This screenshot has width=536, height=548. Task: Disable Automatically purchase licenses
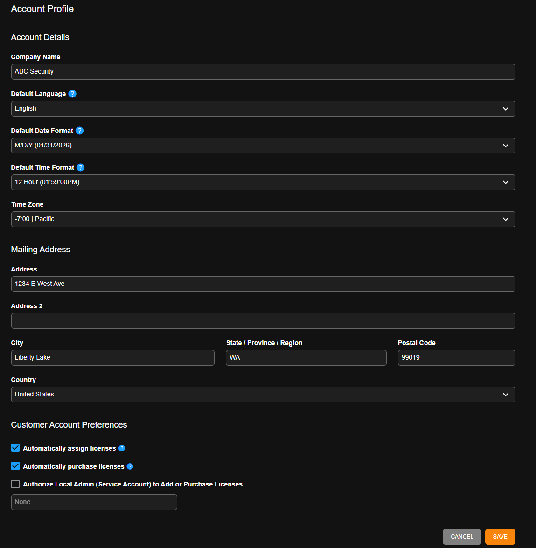[x=15, y=465]
